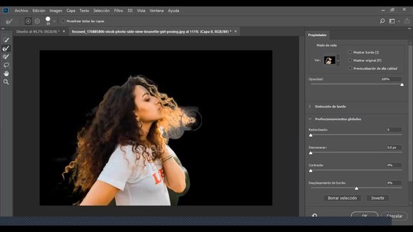This screenshot has width=413, height=232.
Task: Reset the workspace with the undo arrow icon
Action: 314,215
